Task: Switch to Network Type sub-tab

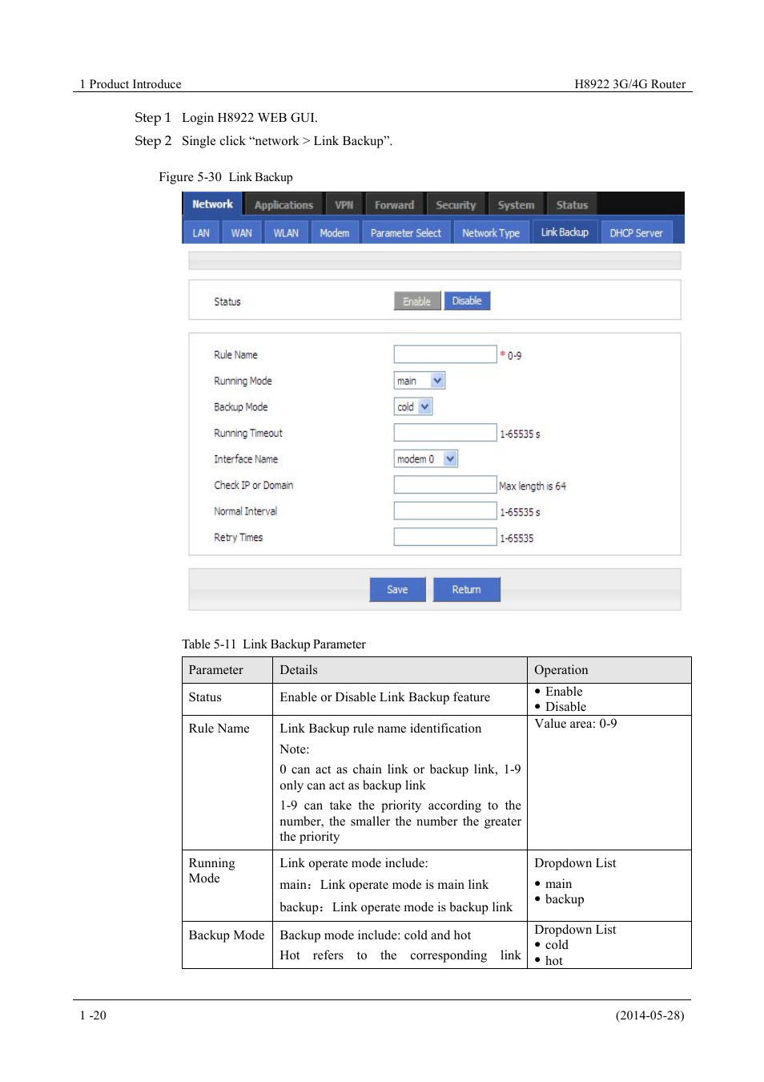Action: point(491,233)
